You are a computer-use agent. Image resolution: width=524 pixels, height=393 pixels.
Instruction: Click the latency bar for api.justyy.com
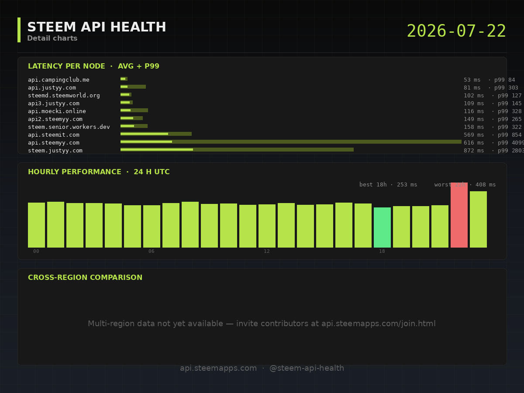tap(133, 87)
